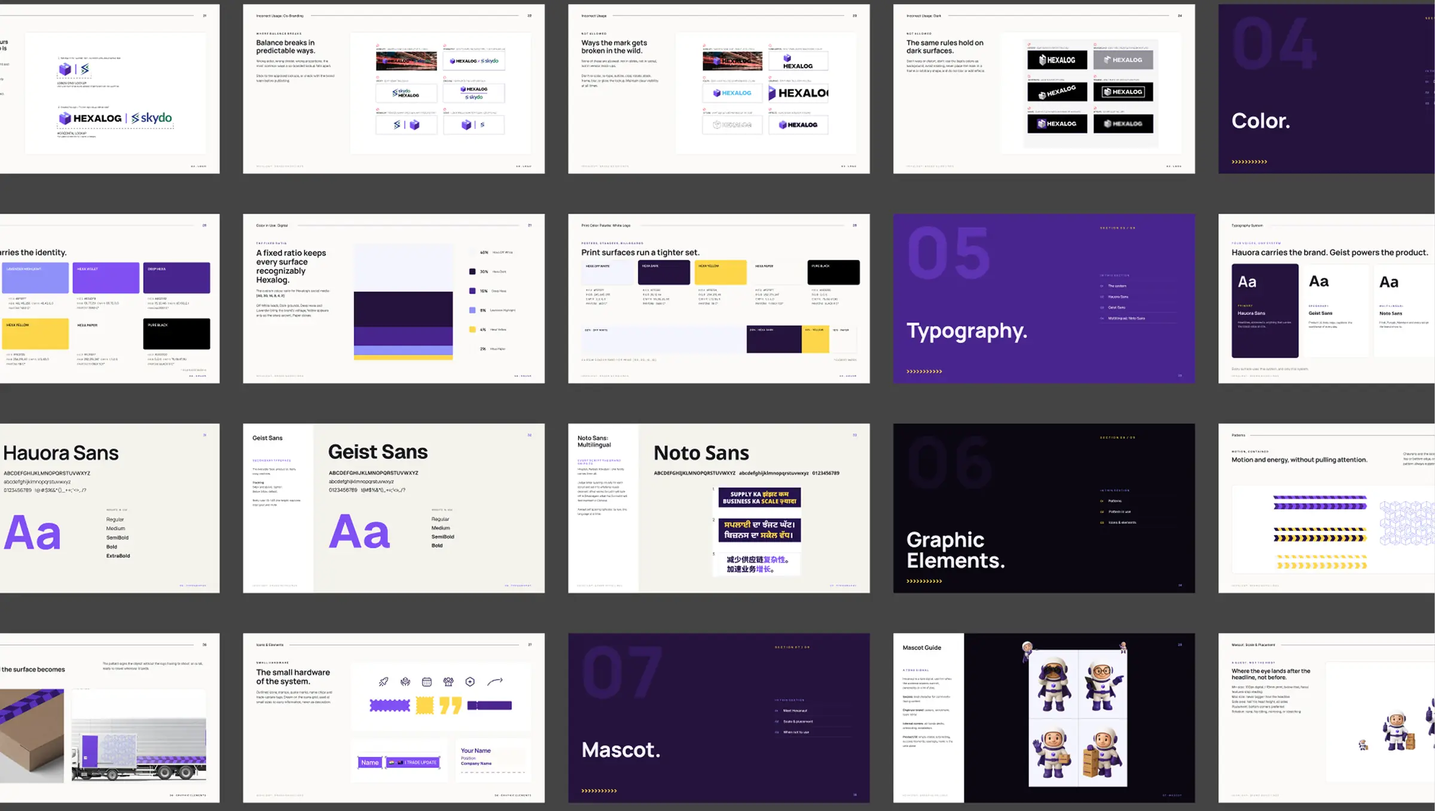Select the Hexa Violet swatch in the identity palette
Viewport: 1435px width, 811px height.
pos(106,278)
